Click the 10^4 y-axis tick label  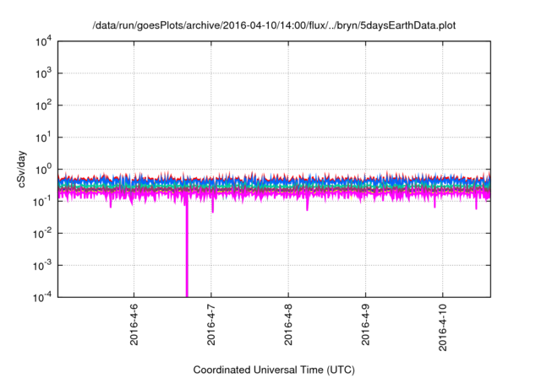point(43,41)
